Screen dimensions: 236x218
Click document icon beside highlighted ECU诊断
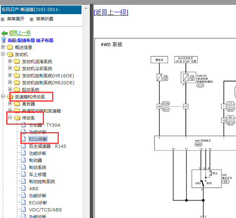pyautogui.click(x=24, y=139)
